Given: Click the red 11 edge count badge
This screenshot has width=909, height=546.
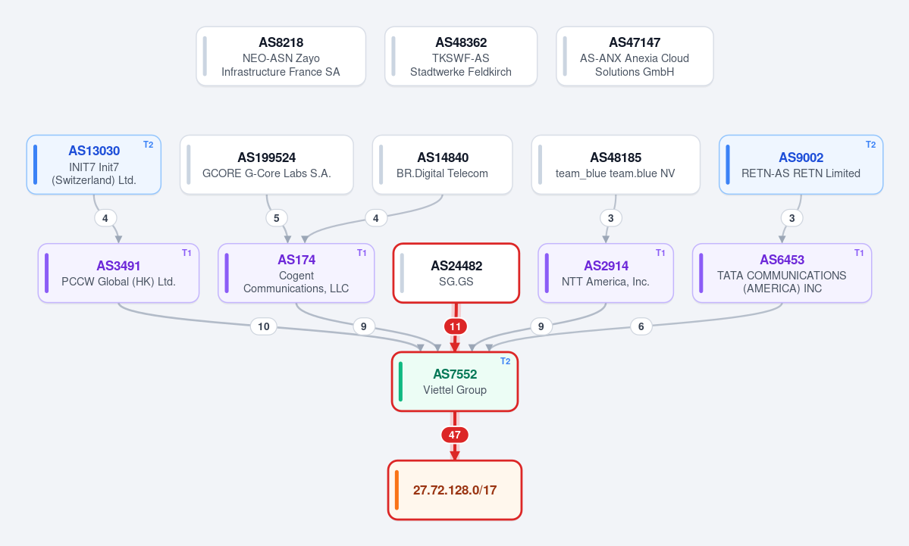Looking at the screenshot, I should pyautogui.click(x=455, y=326).
